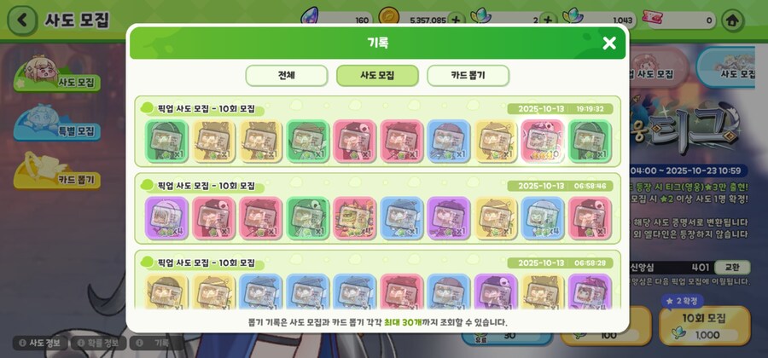Select the 사도 모집 filter tab
Screen dimensions: 768x358
click(377, 75)
